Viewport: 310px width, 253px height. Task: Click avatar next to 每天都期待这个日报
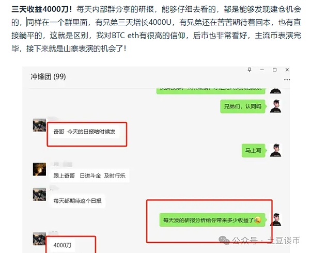39,194
